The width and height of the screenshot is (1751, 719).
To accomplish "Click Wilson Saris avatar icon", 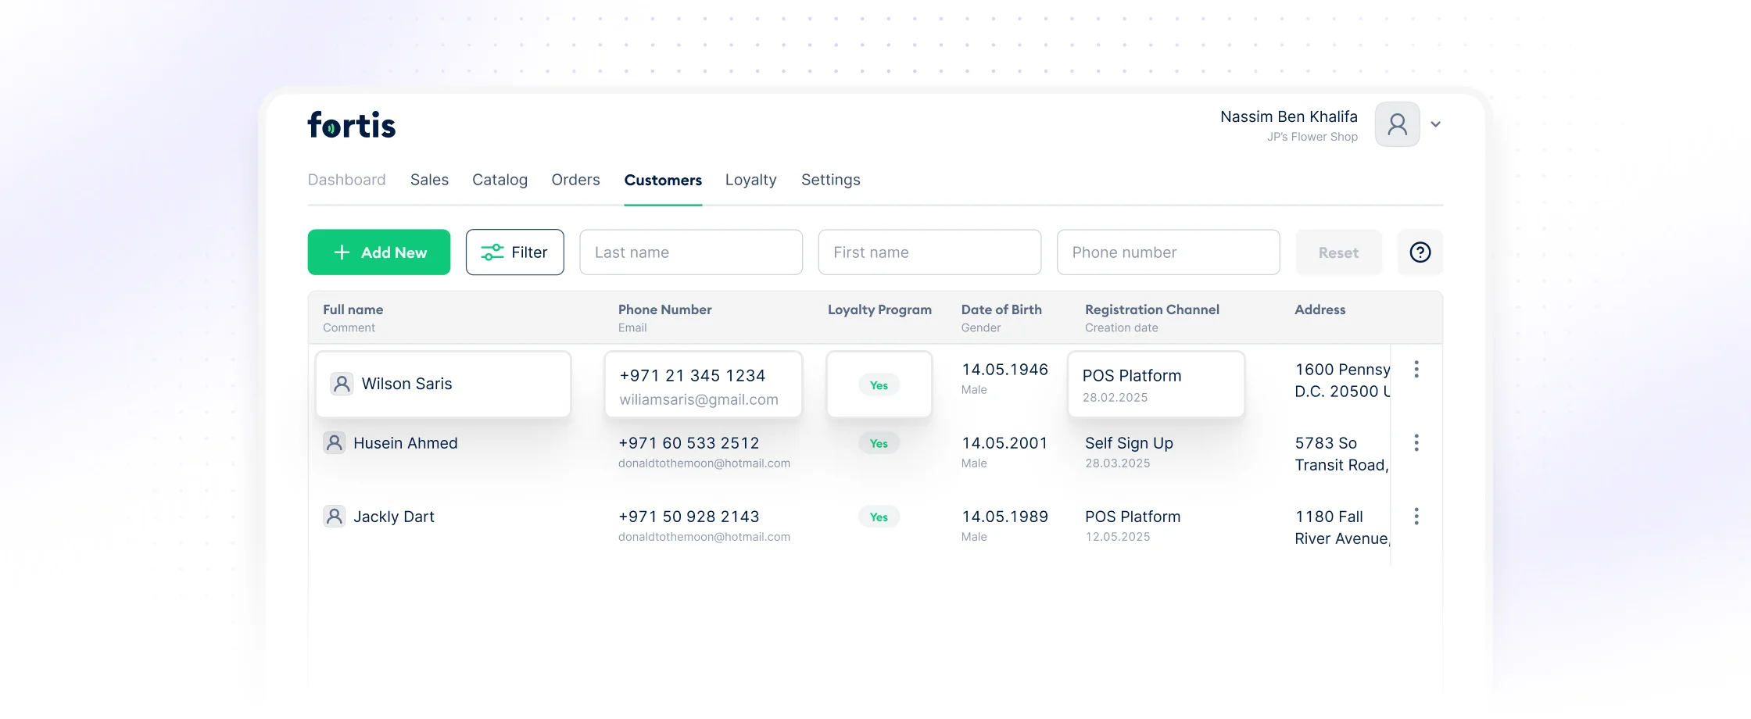I will tap(342, 384).
